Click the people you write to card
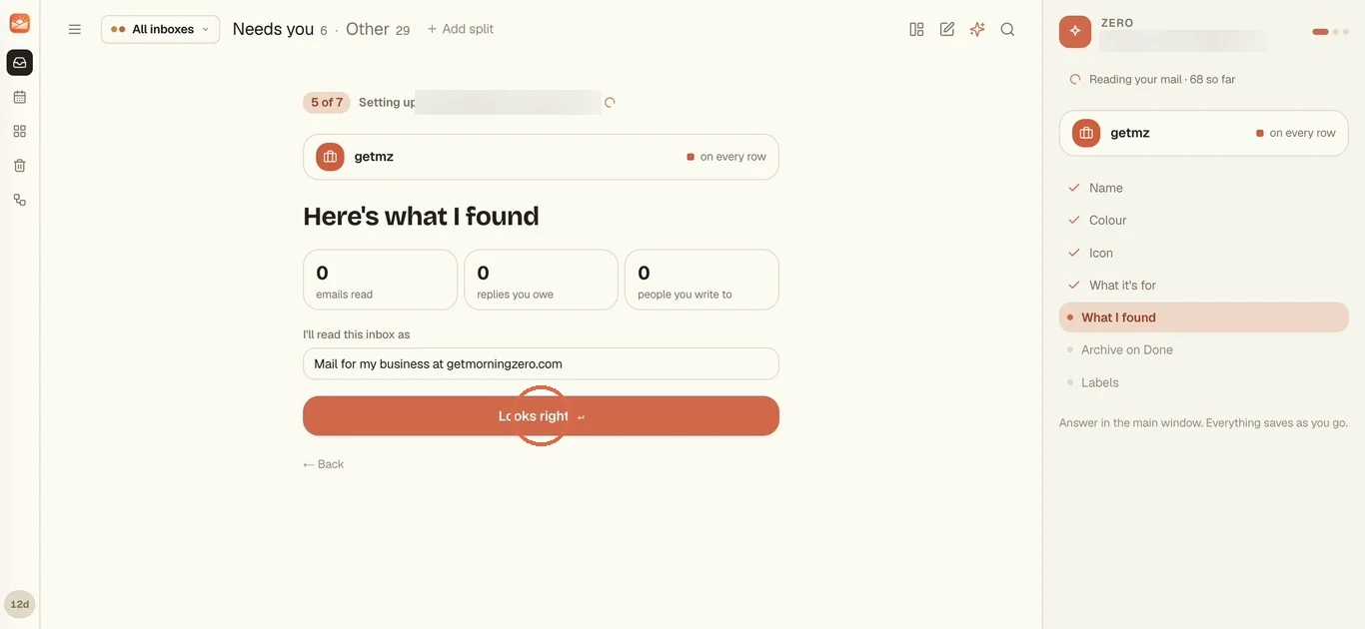1365x629 pixels. [701, 280]
